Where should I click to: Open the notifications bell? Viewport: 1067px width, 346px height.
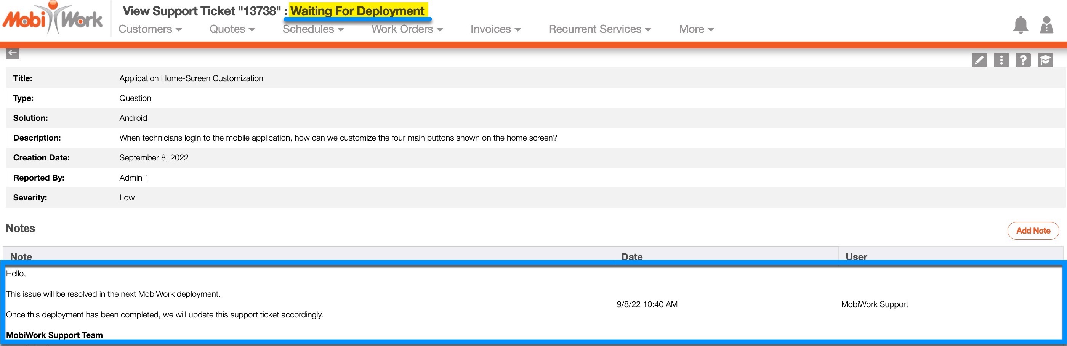[1020, 25]
